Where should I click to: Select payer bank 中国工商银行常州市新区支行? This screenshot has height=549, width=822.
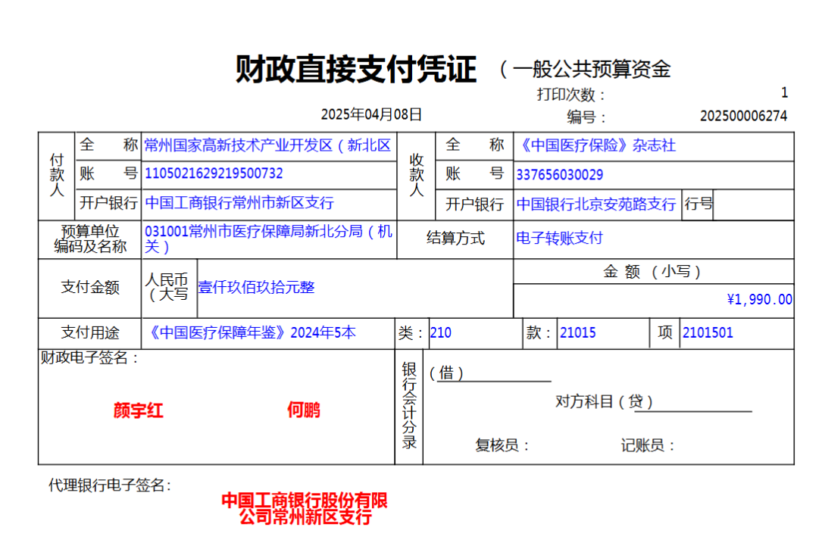(239, 203)
